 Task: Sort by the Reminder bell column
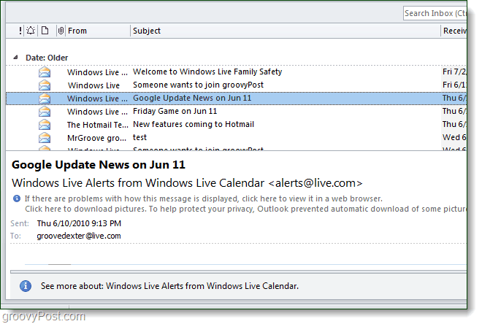tap(31, 31)
